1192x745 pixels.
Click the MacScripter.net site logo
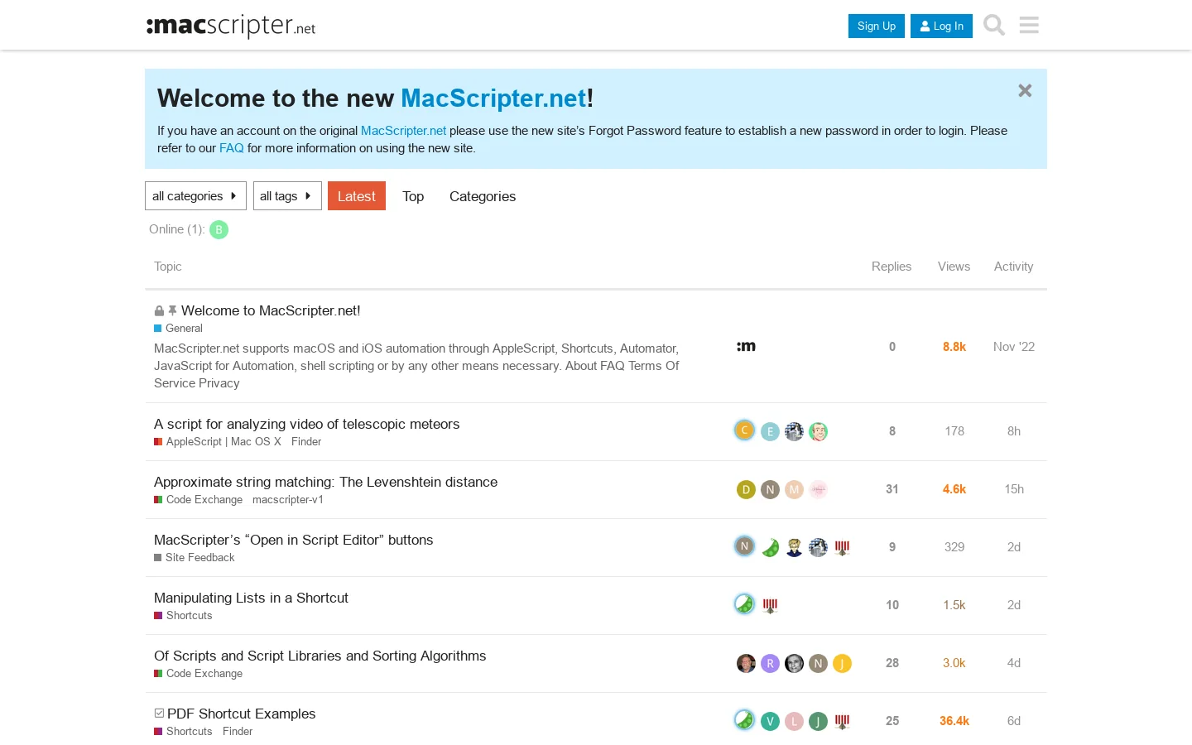[231, 26]
